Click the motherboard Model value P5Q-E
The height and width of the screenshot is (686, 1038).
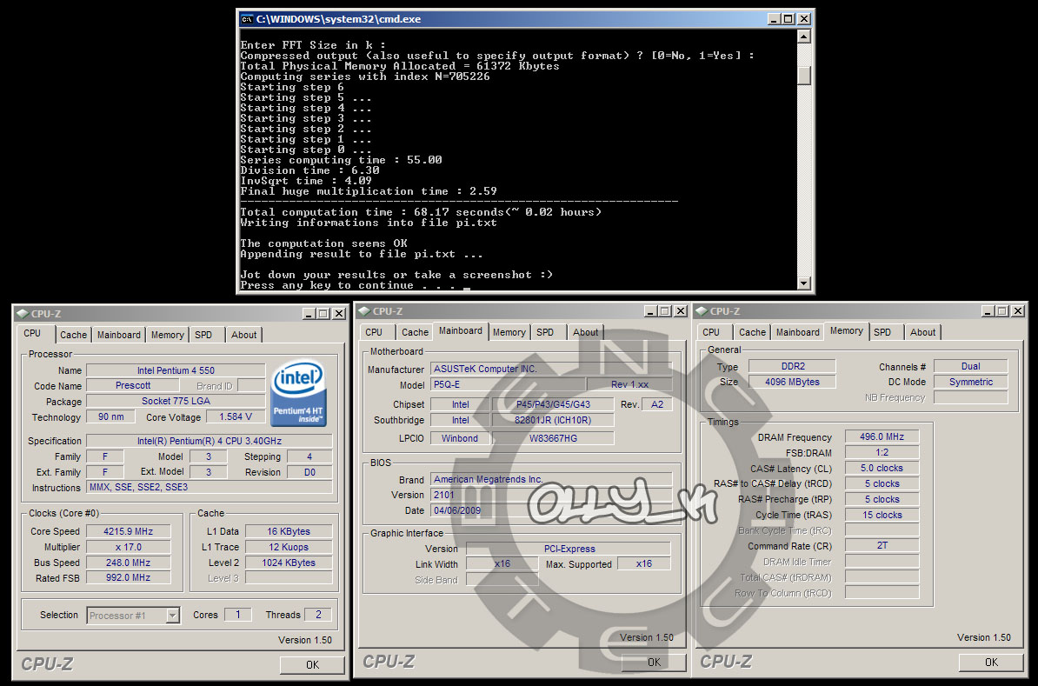[508, 384]
